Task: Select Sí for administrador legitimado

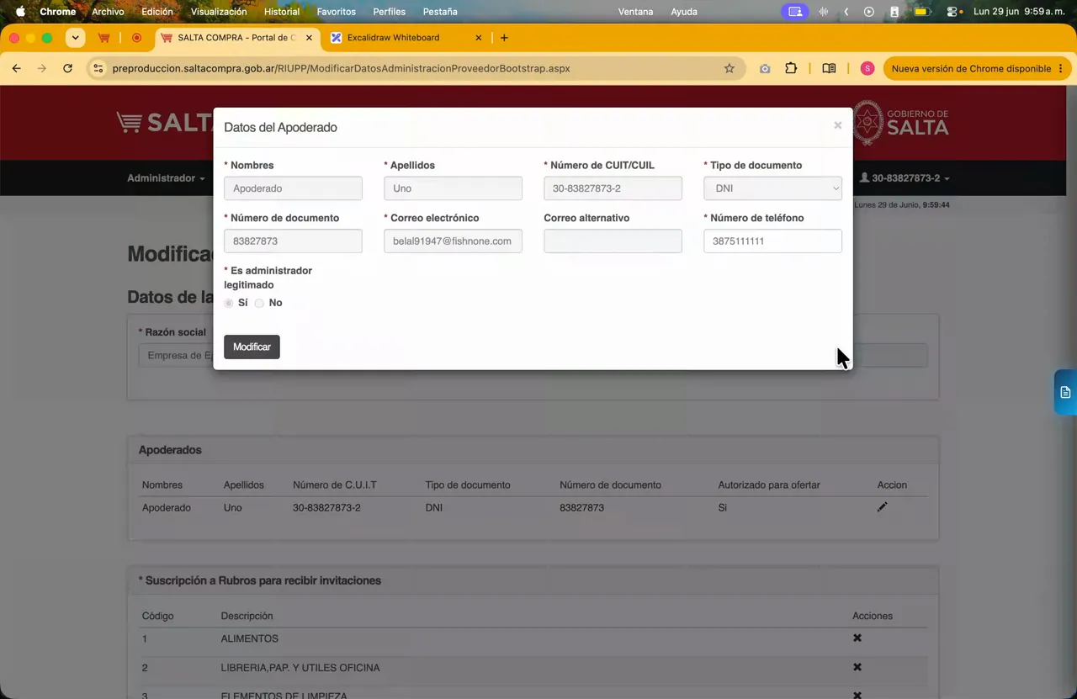Action: (x=229, y=303)
